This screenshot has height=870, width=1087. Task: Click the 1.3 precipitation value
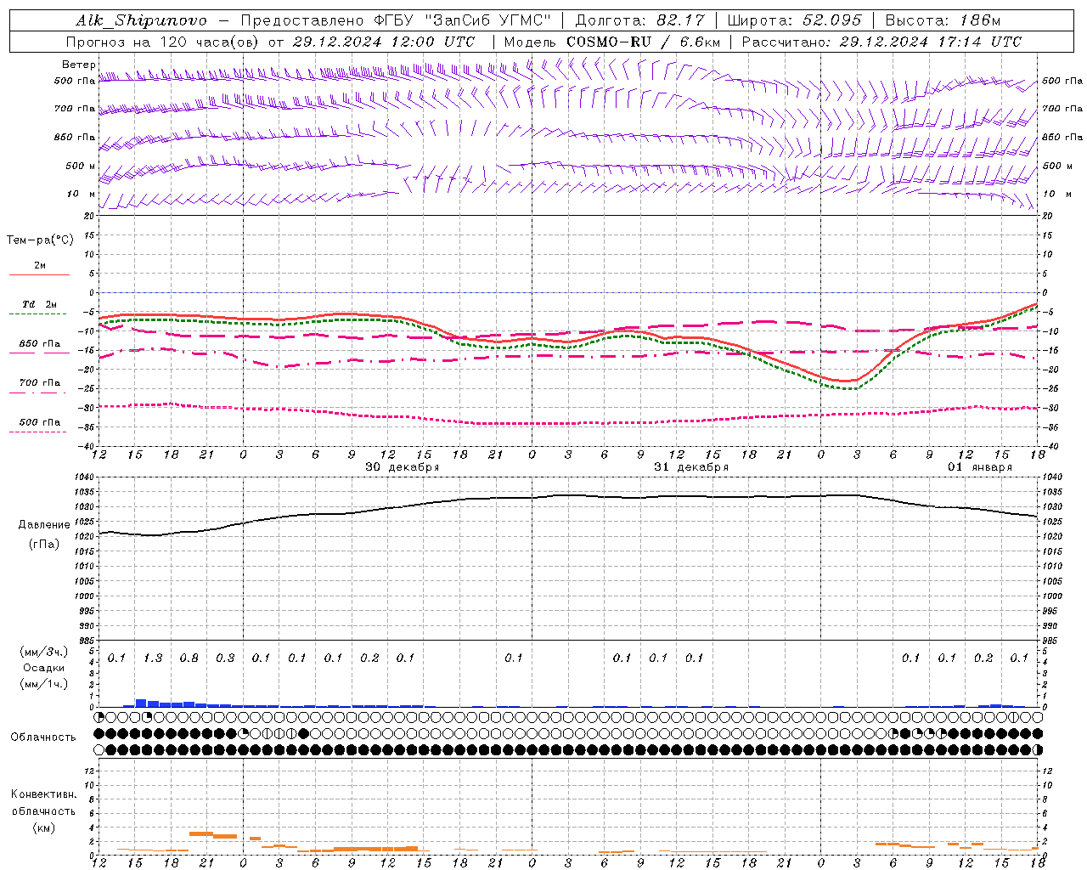click(x=153, y=658)
